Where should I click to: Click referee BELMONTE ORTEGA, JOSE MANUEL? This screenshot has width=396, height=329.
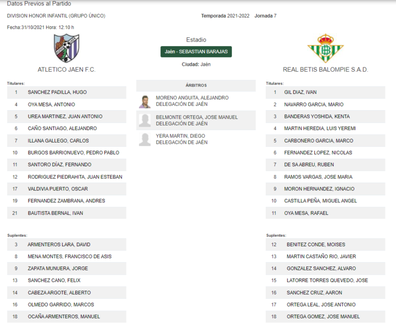point(197,117)
